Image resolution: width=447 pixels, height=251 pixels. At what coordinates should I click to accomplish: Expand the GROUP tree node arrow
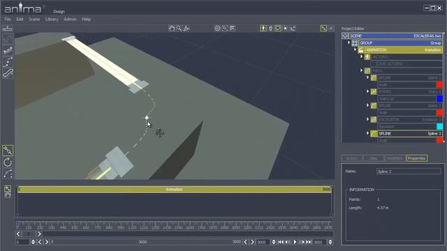349,43
